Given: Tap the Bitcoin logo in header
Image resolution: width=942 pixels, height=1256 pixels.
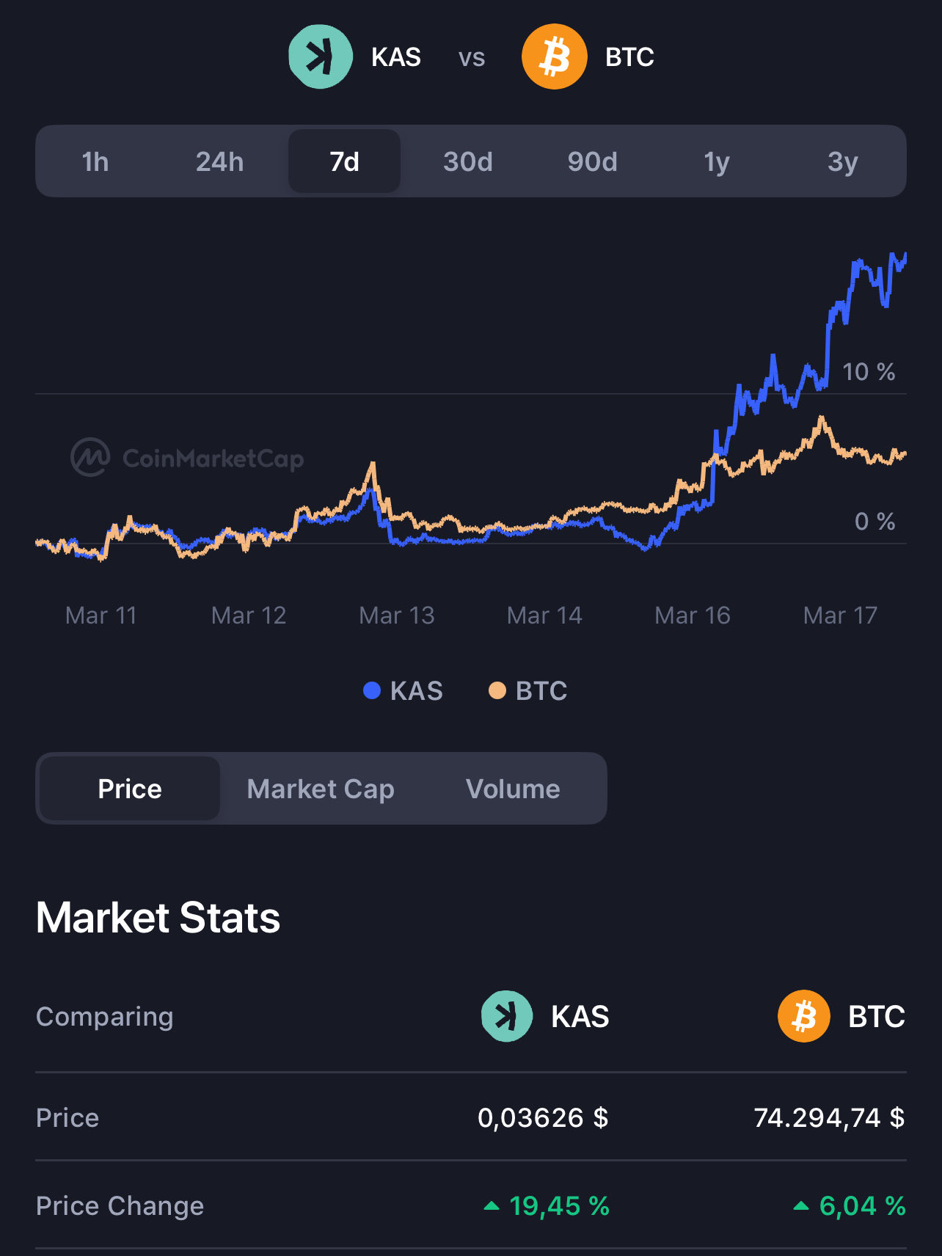Looking at the screenshot, I should [x=554, y=56].
